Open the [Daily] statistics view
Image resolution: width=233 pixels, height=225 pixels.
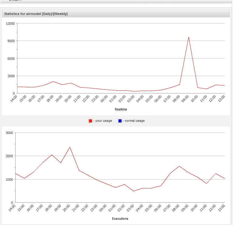click(x=47, y=14)
